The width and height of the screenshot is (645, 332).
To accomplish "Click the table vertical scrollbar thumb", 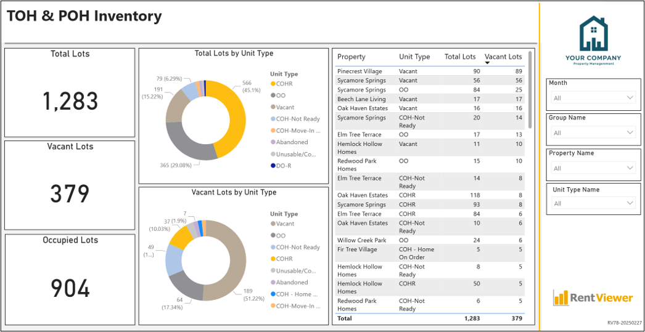I will pos(530,89).
